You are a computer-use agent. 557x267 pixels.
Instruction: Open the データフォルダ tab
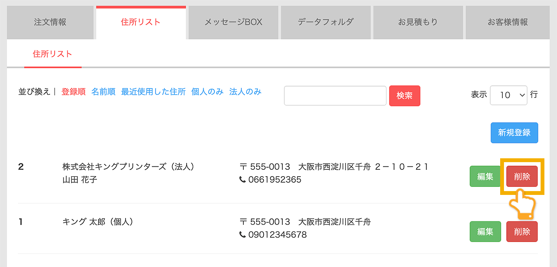click(x=325, y=22)
